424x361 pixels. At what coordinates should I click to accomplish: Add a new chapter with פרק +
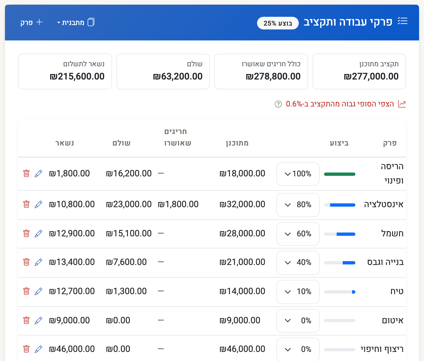pos(32,22)
